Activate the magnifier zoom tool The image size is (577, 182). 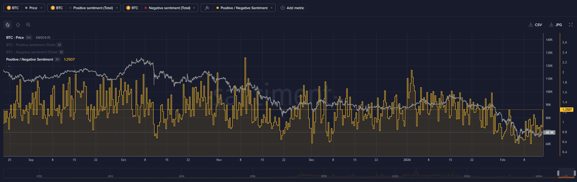tap(28, 25)
